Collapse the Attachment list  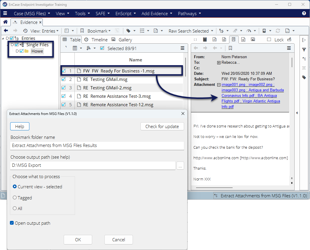point(219,85)
